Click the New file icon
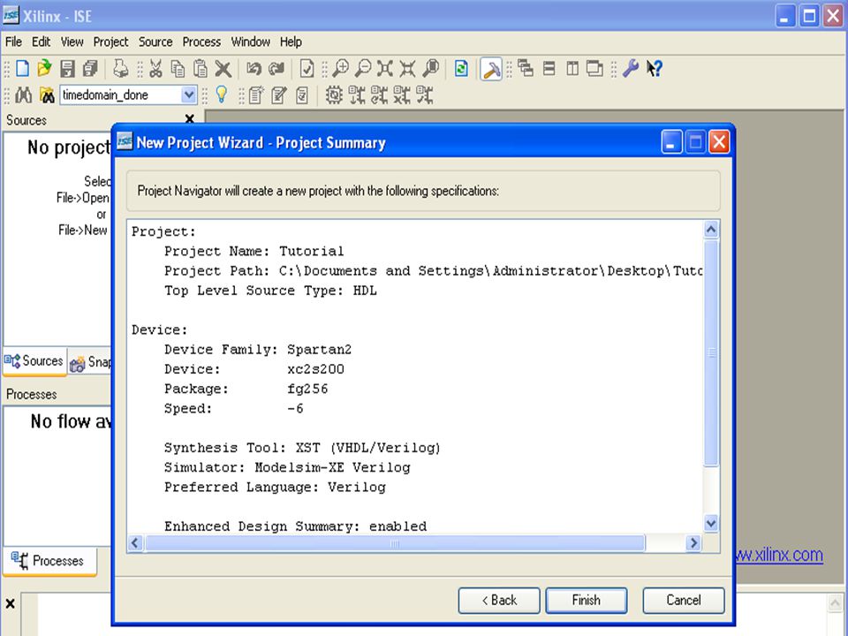The image size is (848, 636). (22, 69)
